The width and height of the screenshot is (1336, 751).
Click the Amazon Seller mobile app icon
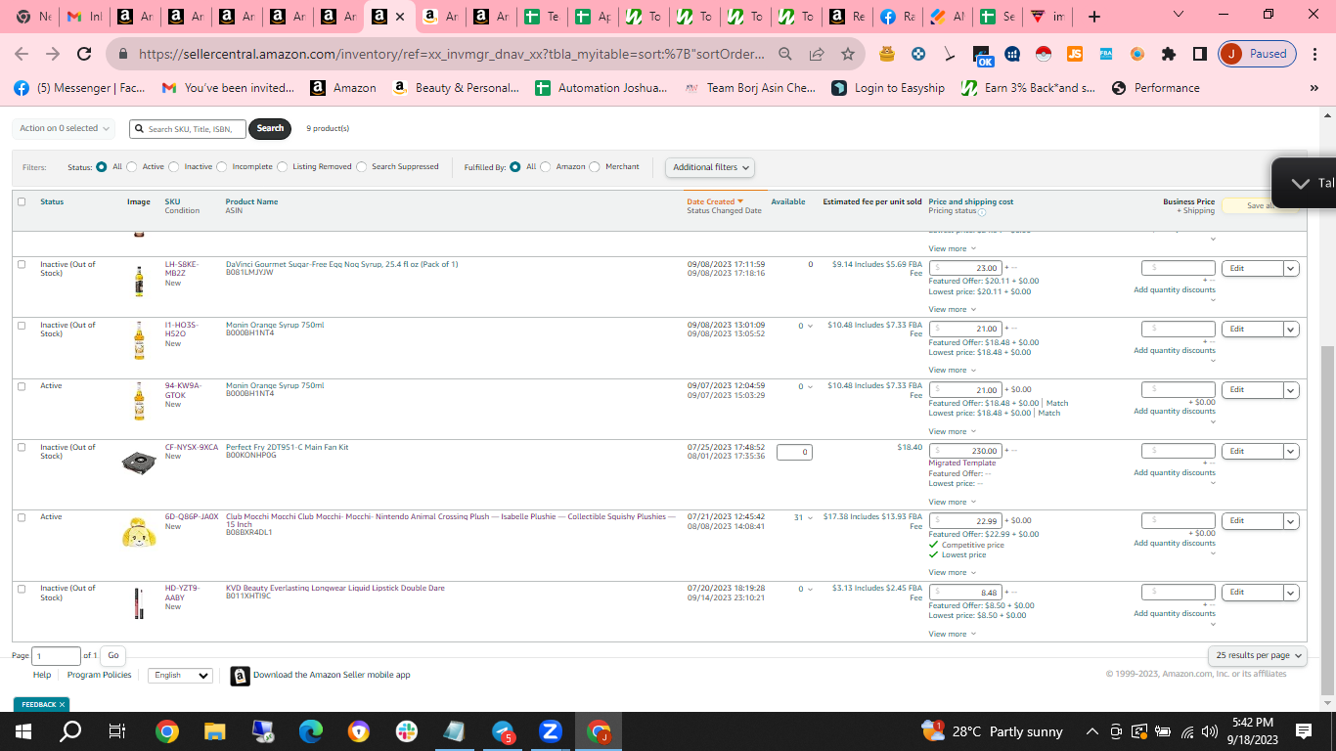pos(240,676)
